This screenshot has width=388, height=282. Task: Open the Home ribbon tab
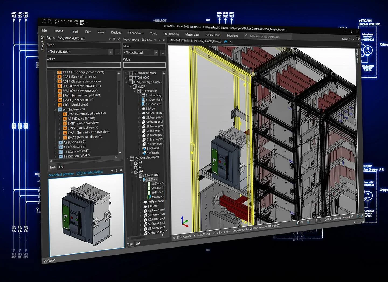(59, 31)
